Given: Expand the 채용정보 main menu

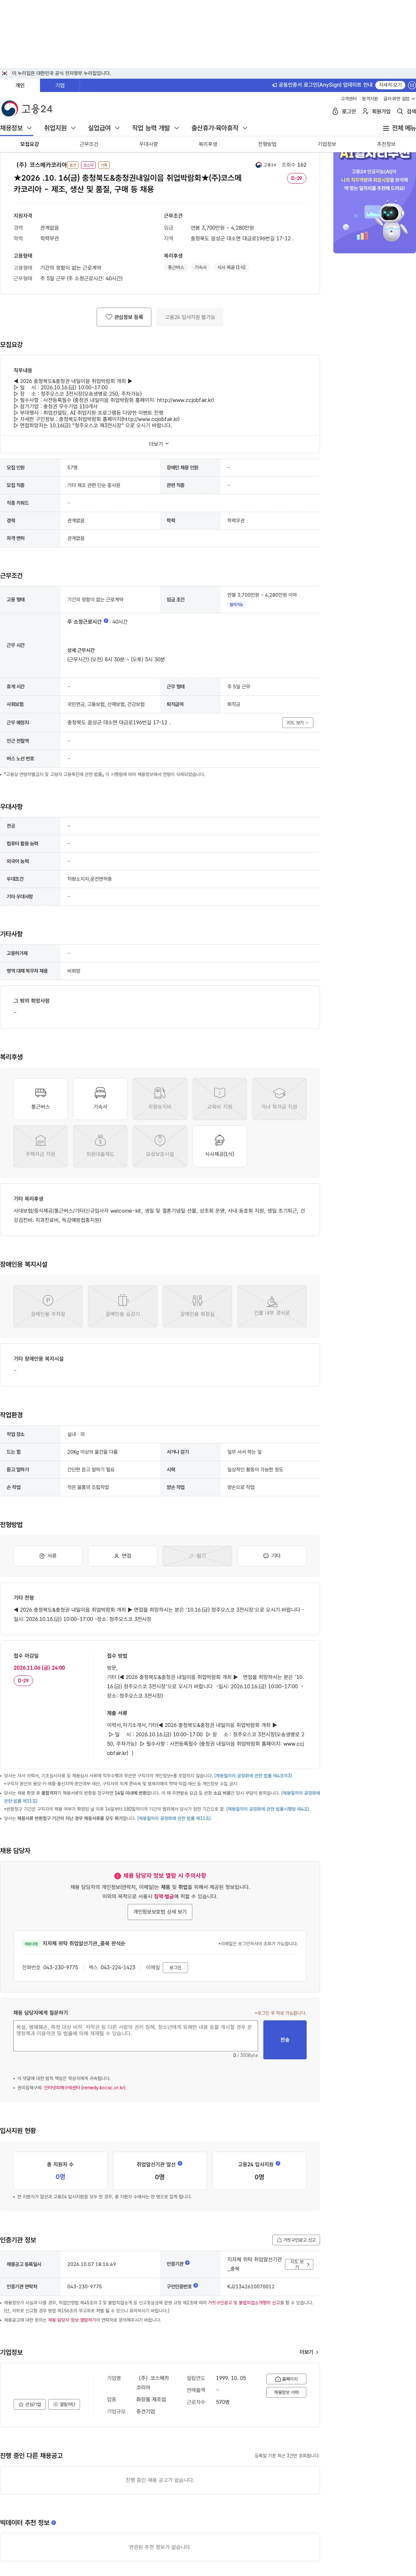Looking at the screenshot, I should (16, 128).
